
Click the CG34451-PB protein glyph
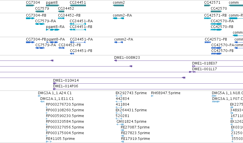click(72, 54)
